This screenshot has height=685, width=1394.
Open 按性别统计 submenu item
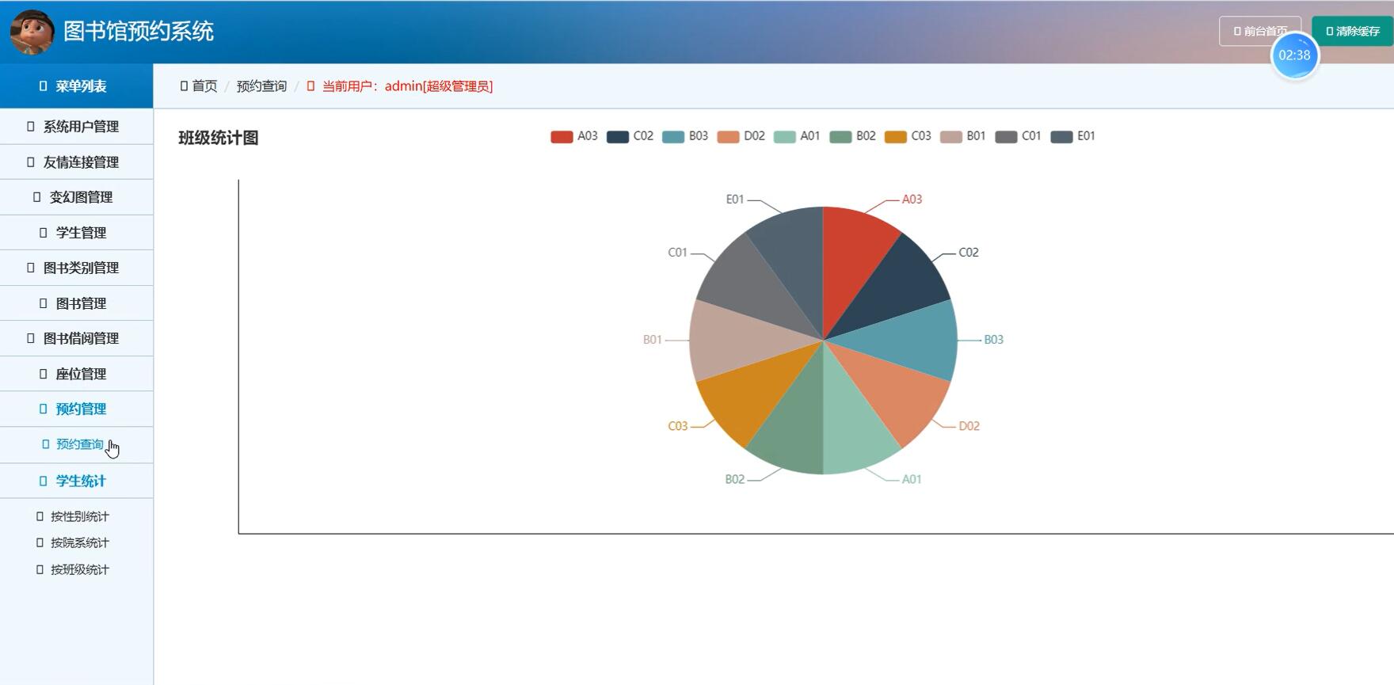[x=79, y=516]
